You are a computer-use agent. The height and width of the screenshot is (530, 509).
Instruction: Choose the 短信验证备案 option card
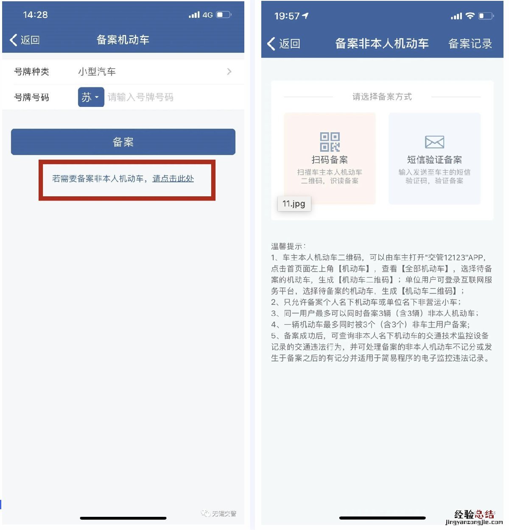[x=434, y=159]
